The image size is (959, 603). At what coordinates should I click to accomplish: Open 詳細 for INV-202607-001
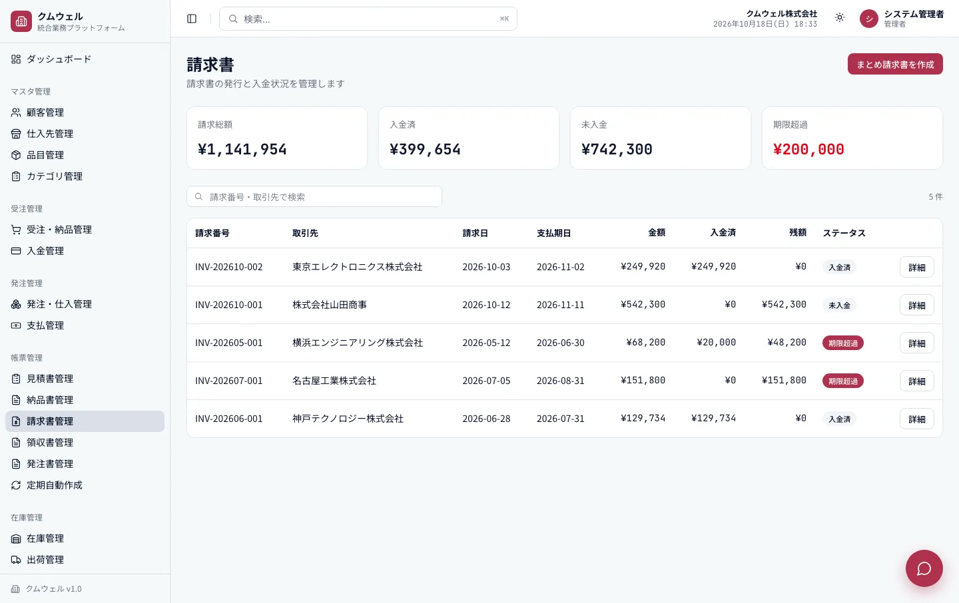[917, 381]
